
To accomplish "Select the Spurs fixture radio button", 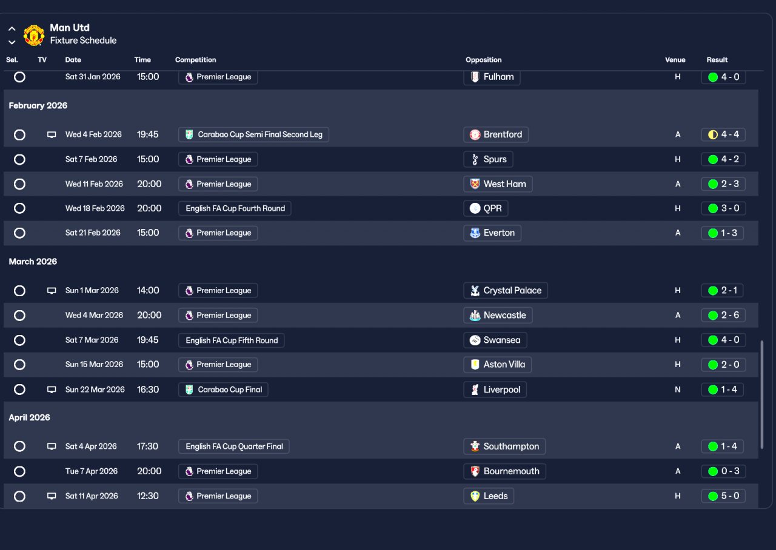I will coord(19,159).
